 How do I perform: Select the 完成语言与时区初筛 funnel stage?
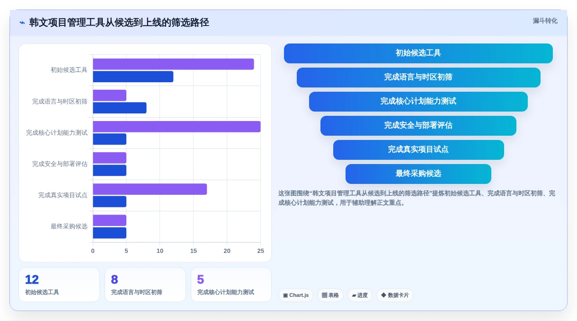coord(418,78)
